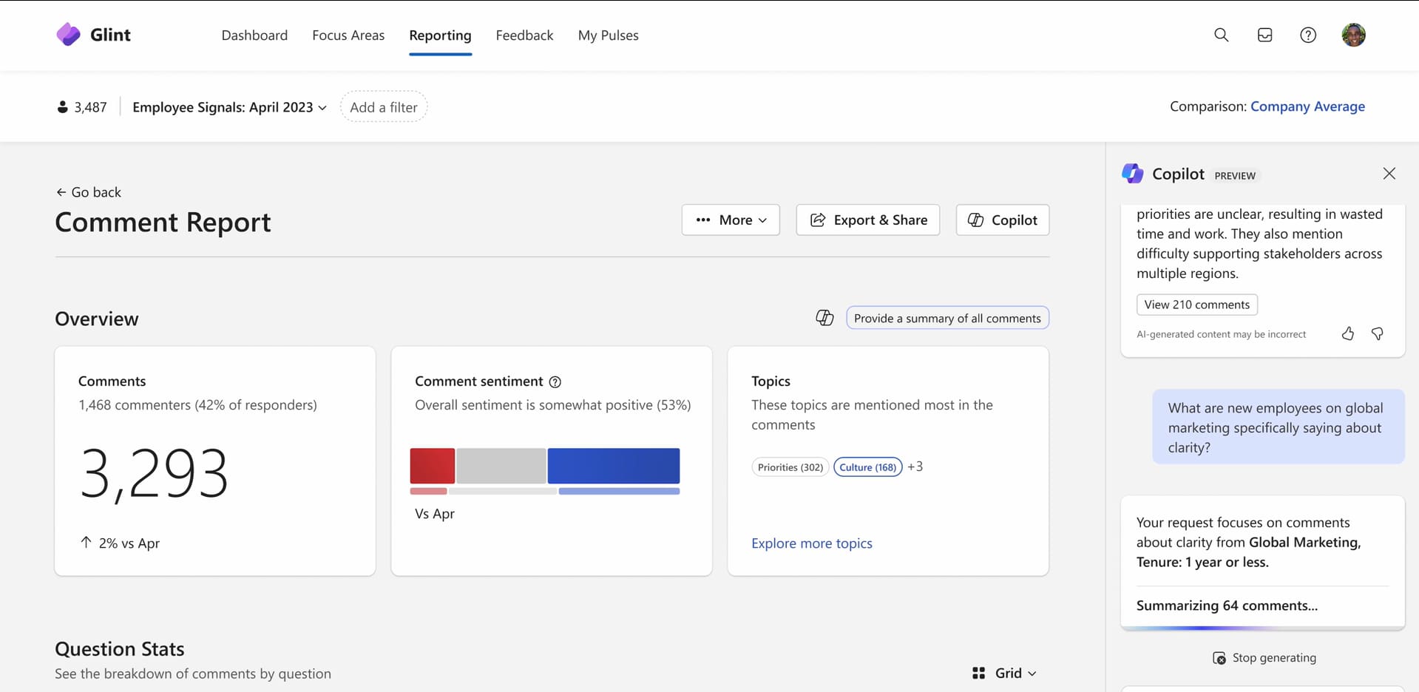Open the Focus Areas tab
This screenshot has width=1419, height=692.
pyautogui.click(x=348, y=35)
